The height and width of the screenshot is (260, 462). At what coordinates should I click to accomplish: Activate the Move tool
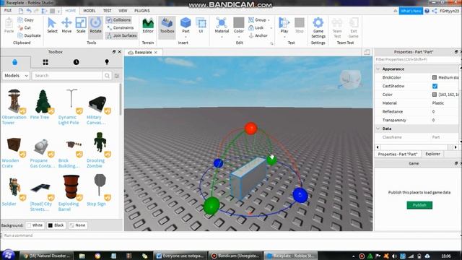point(66,25)
